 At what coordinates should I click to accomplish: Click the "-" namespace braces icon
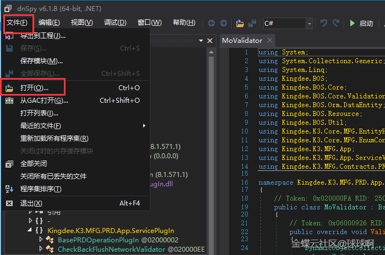click(39, 221)
